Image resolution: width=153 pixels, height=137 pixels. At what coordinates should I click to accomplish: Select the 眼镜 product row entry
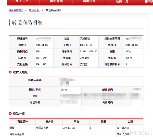12,128
